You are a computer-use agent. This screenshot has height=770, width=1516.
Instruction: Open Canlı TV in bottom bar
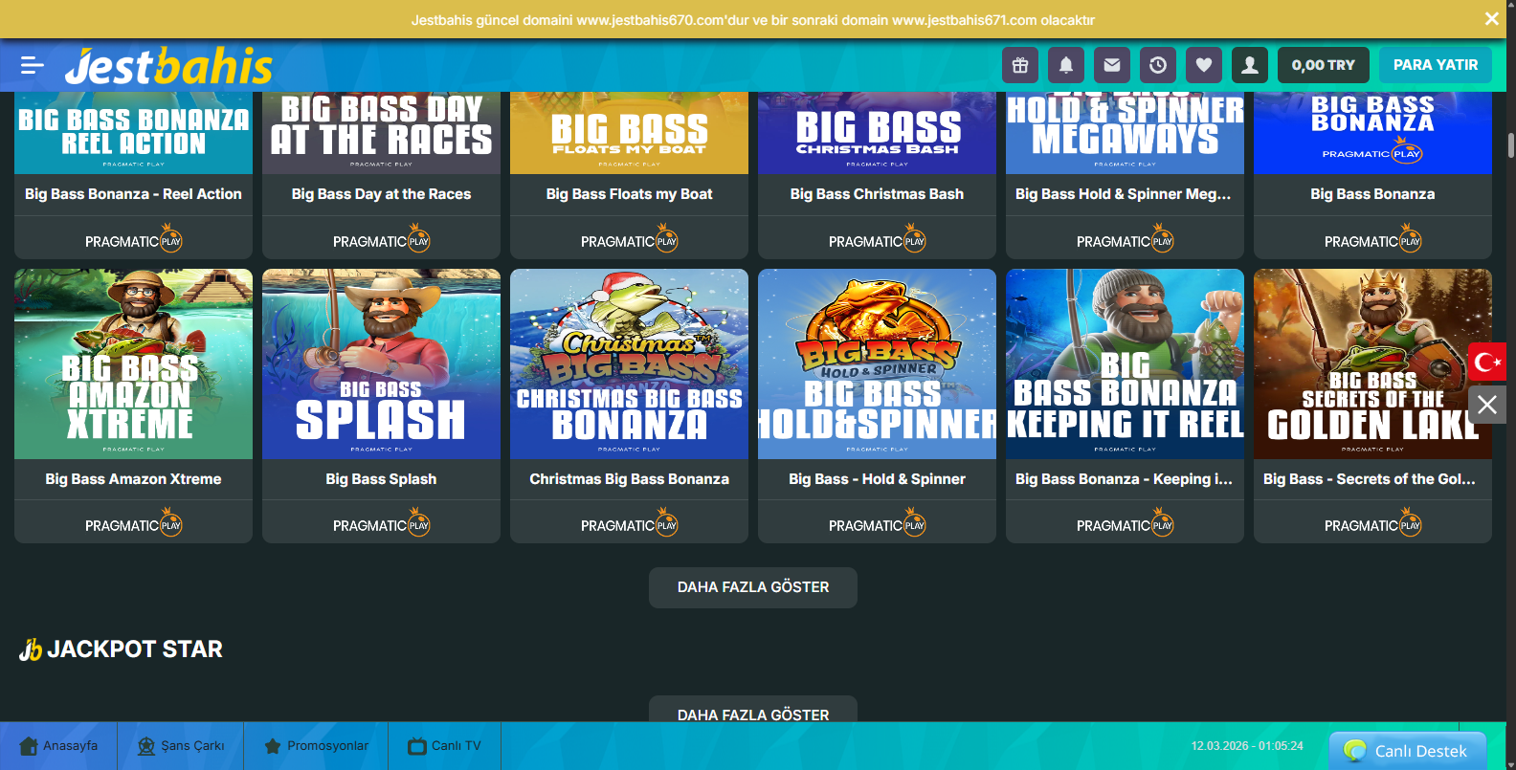pyautogui.click(x=444, y=746)
